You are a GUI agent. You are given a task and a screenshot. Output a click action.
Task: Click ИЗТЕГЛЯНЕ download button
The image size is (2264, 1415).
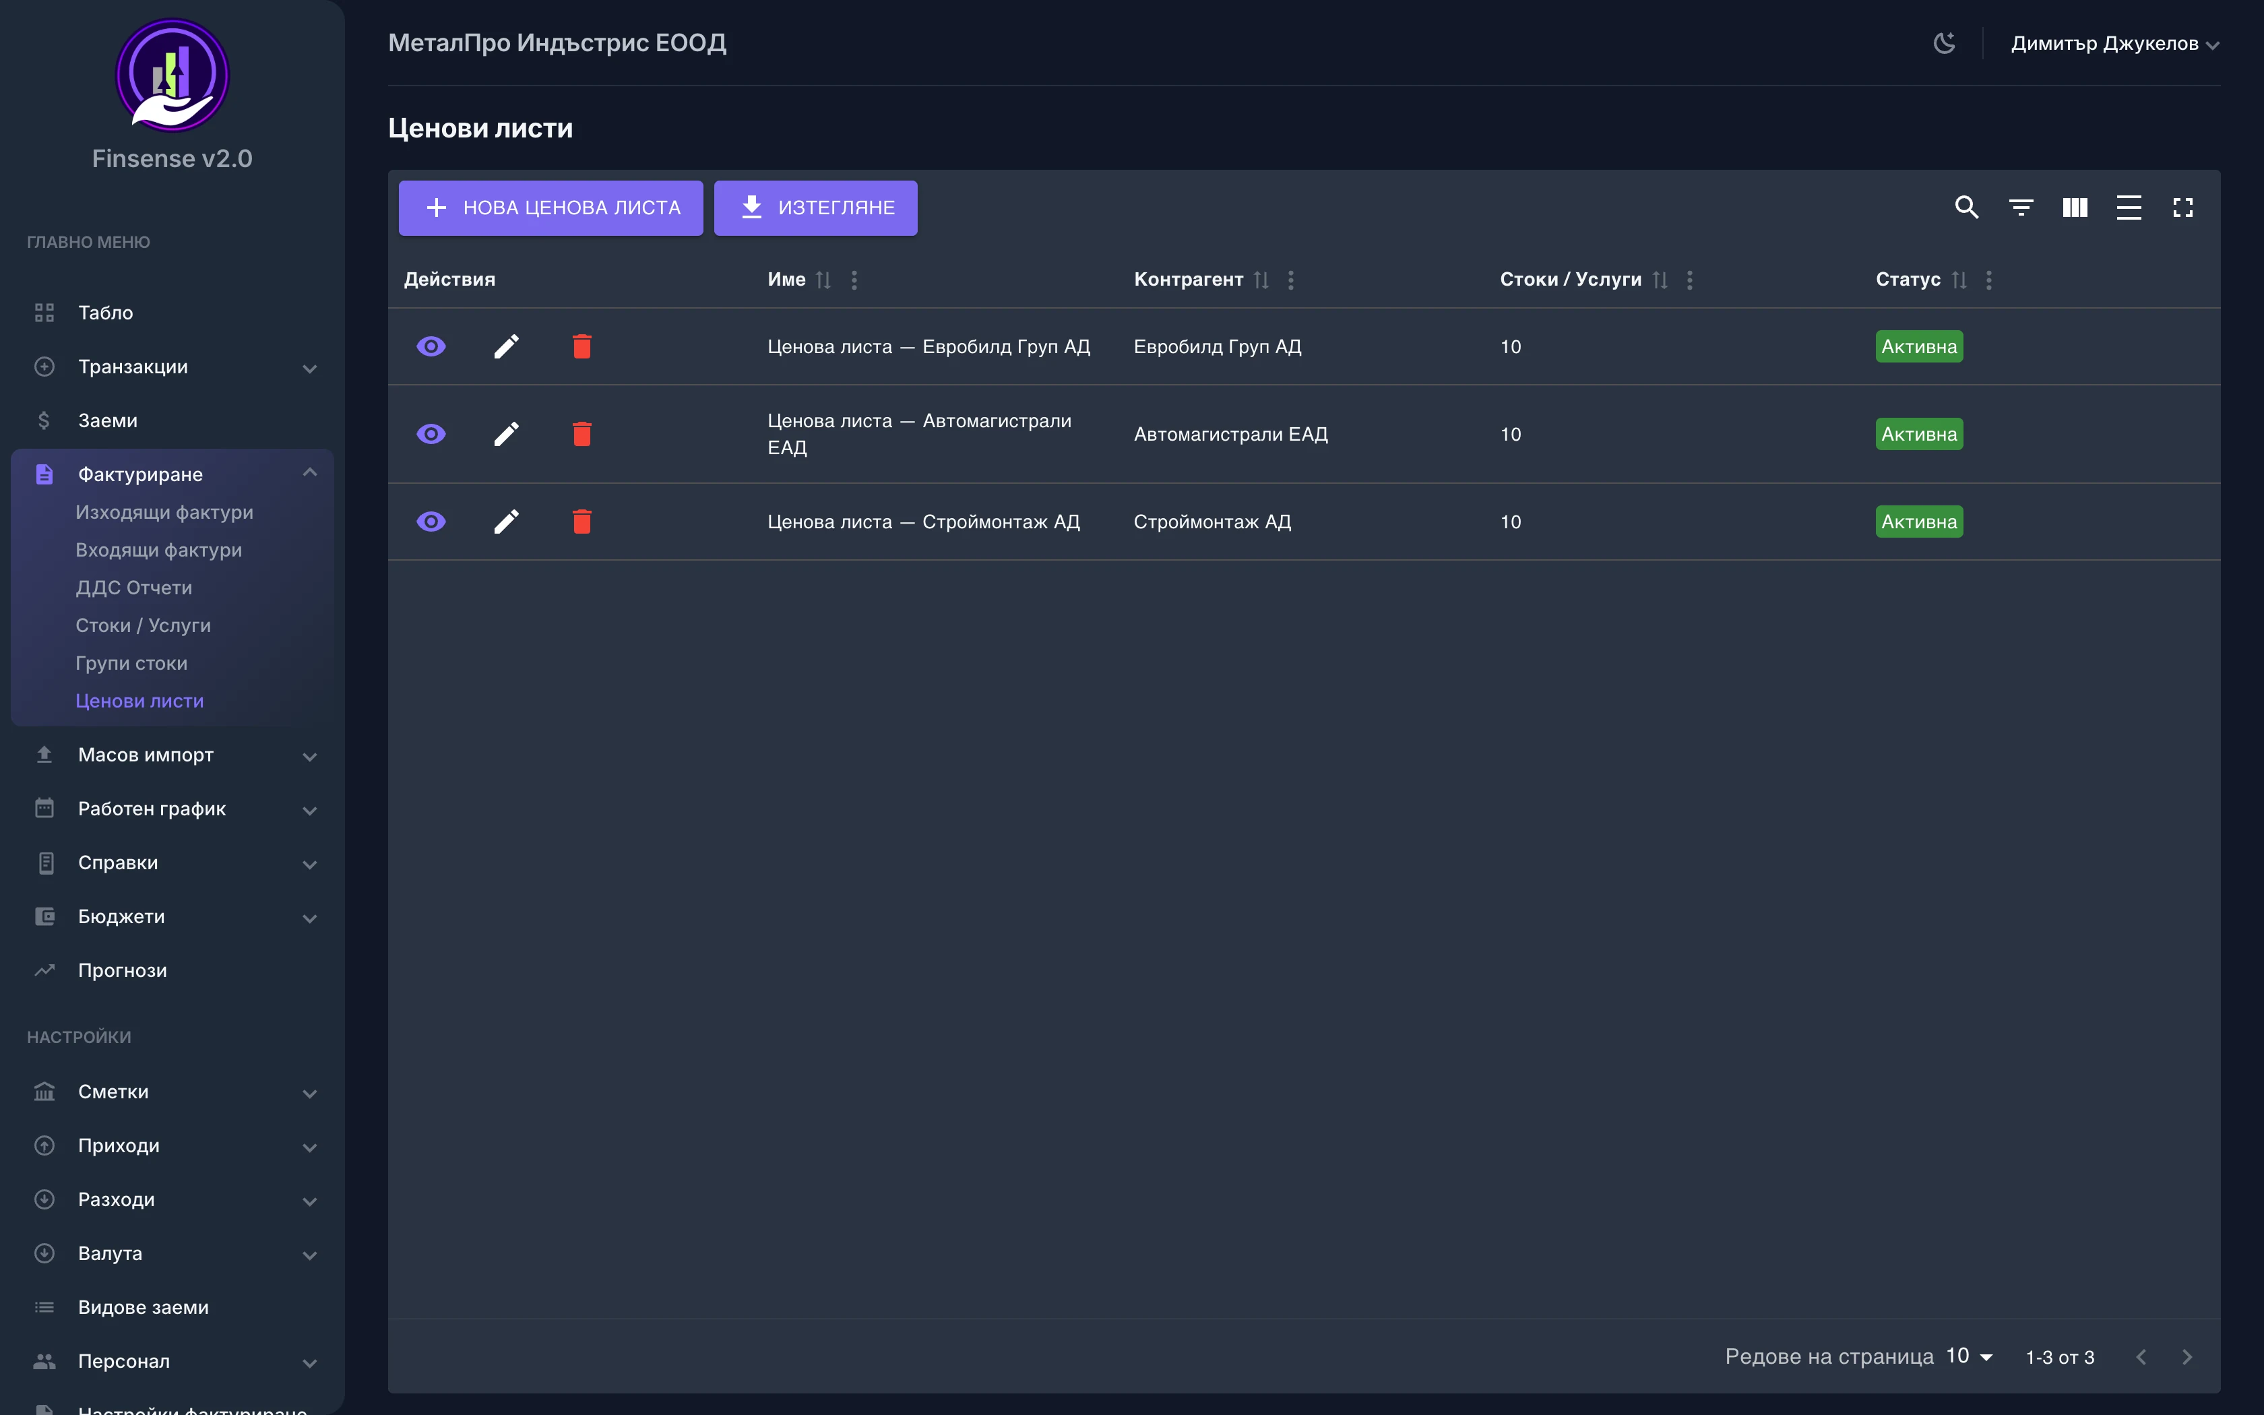point(816,208)
